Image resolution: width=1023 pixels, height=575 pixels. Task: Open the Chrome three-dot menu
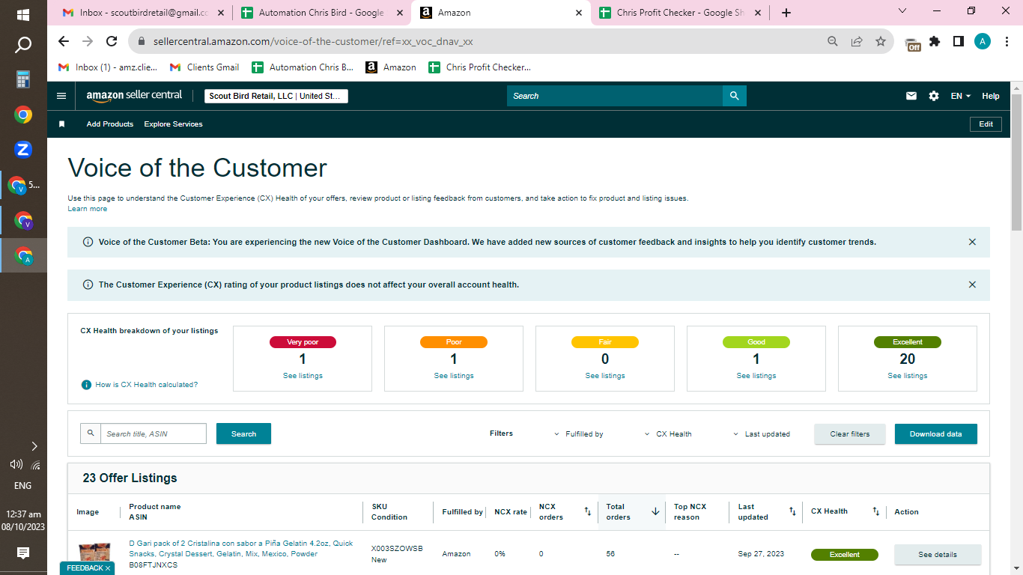pos(1007,41)
